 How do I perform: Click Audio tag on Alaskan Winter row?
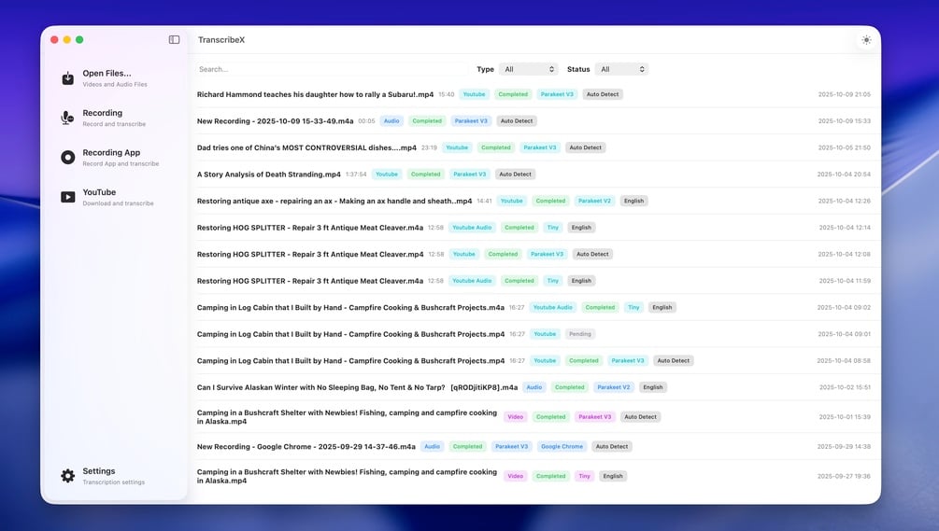pyautogui.click(x=534, y=387)
